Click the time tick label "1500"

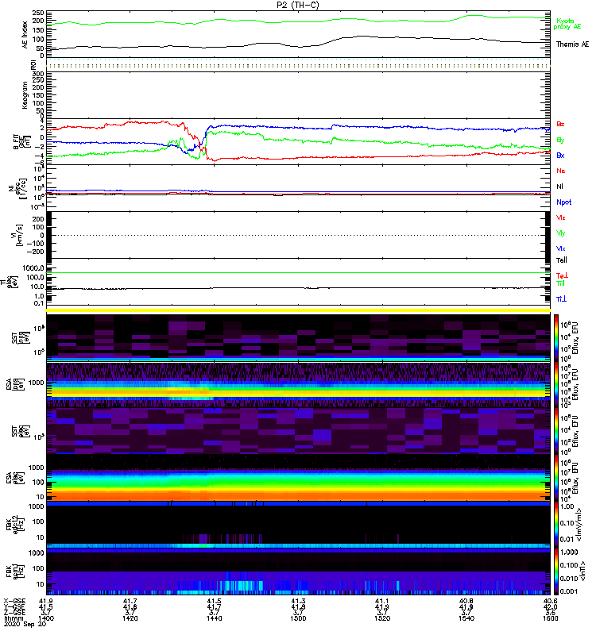[299, 618]
